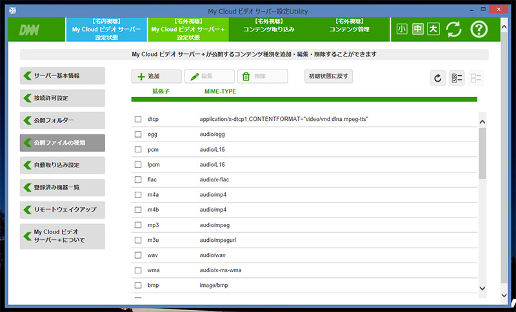The height and width of the screenshot is (312, 516).
Task: Open the 公開フォルダー sidebar section
Action: tap(63, 120)
